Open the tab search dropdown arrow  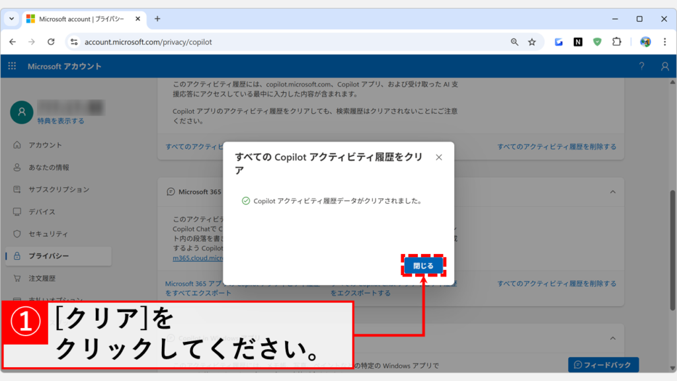(11, 19)
